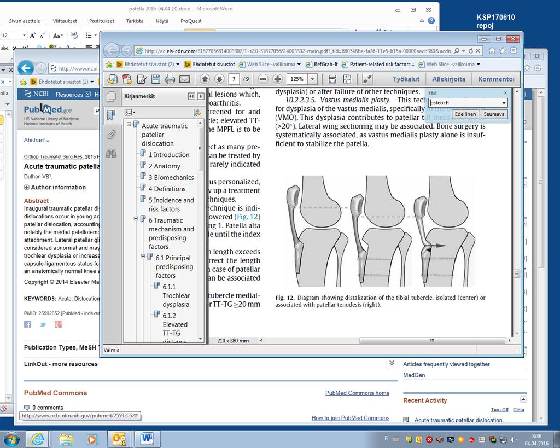The height and width of the screenshot is (448, 560).
Task: Click PubMed window's blue back button
Action: pyautogui.click(x=26, y=68)
